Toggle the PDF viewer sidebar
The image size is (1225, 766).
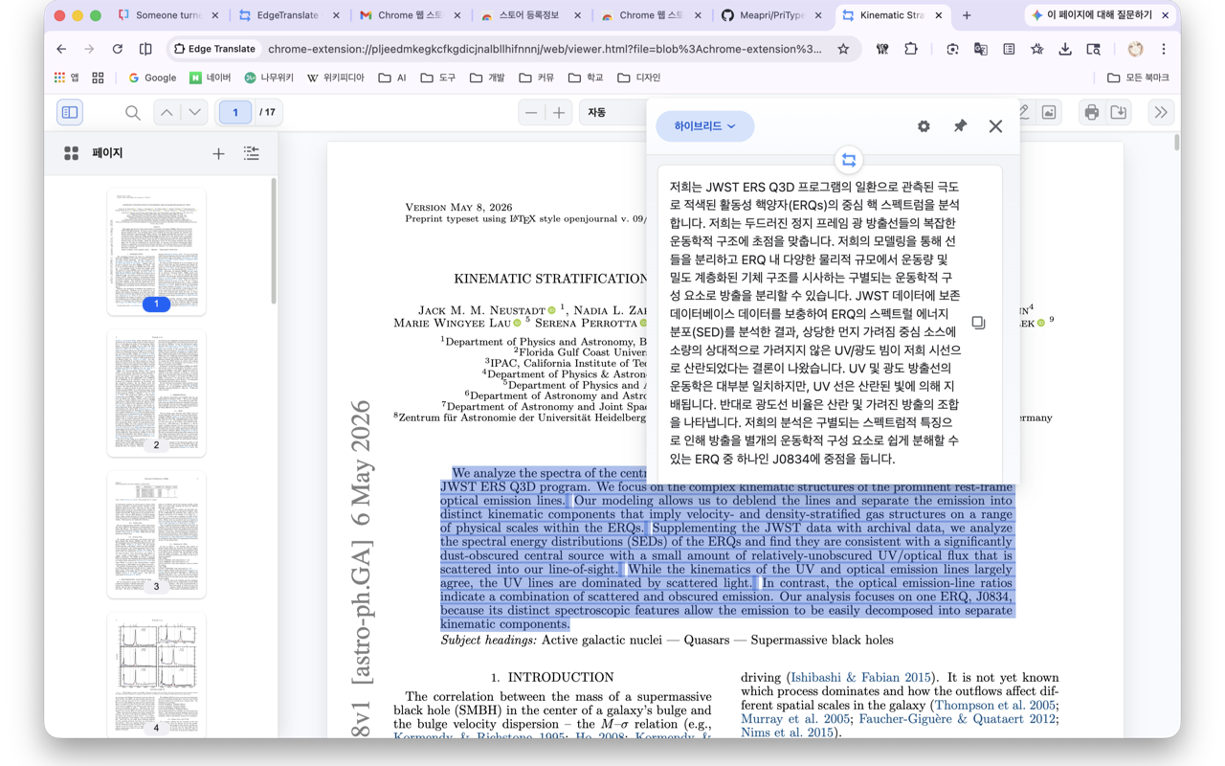click(x=70, y=113)
